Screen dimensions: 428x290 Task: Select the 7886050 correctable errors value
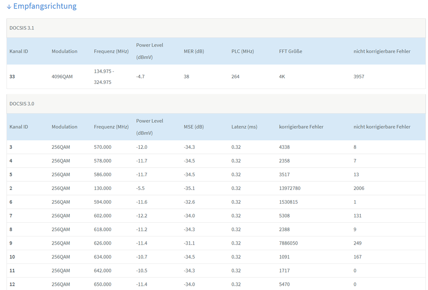tap(288, 243)
